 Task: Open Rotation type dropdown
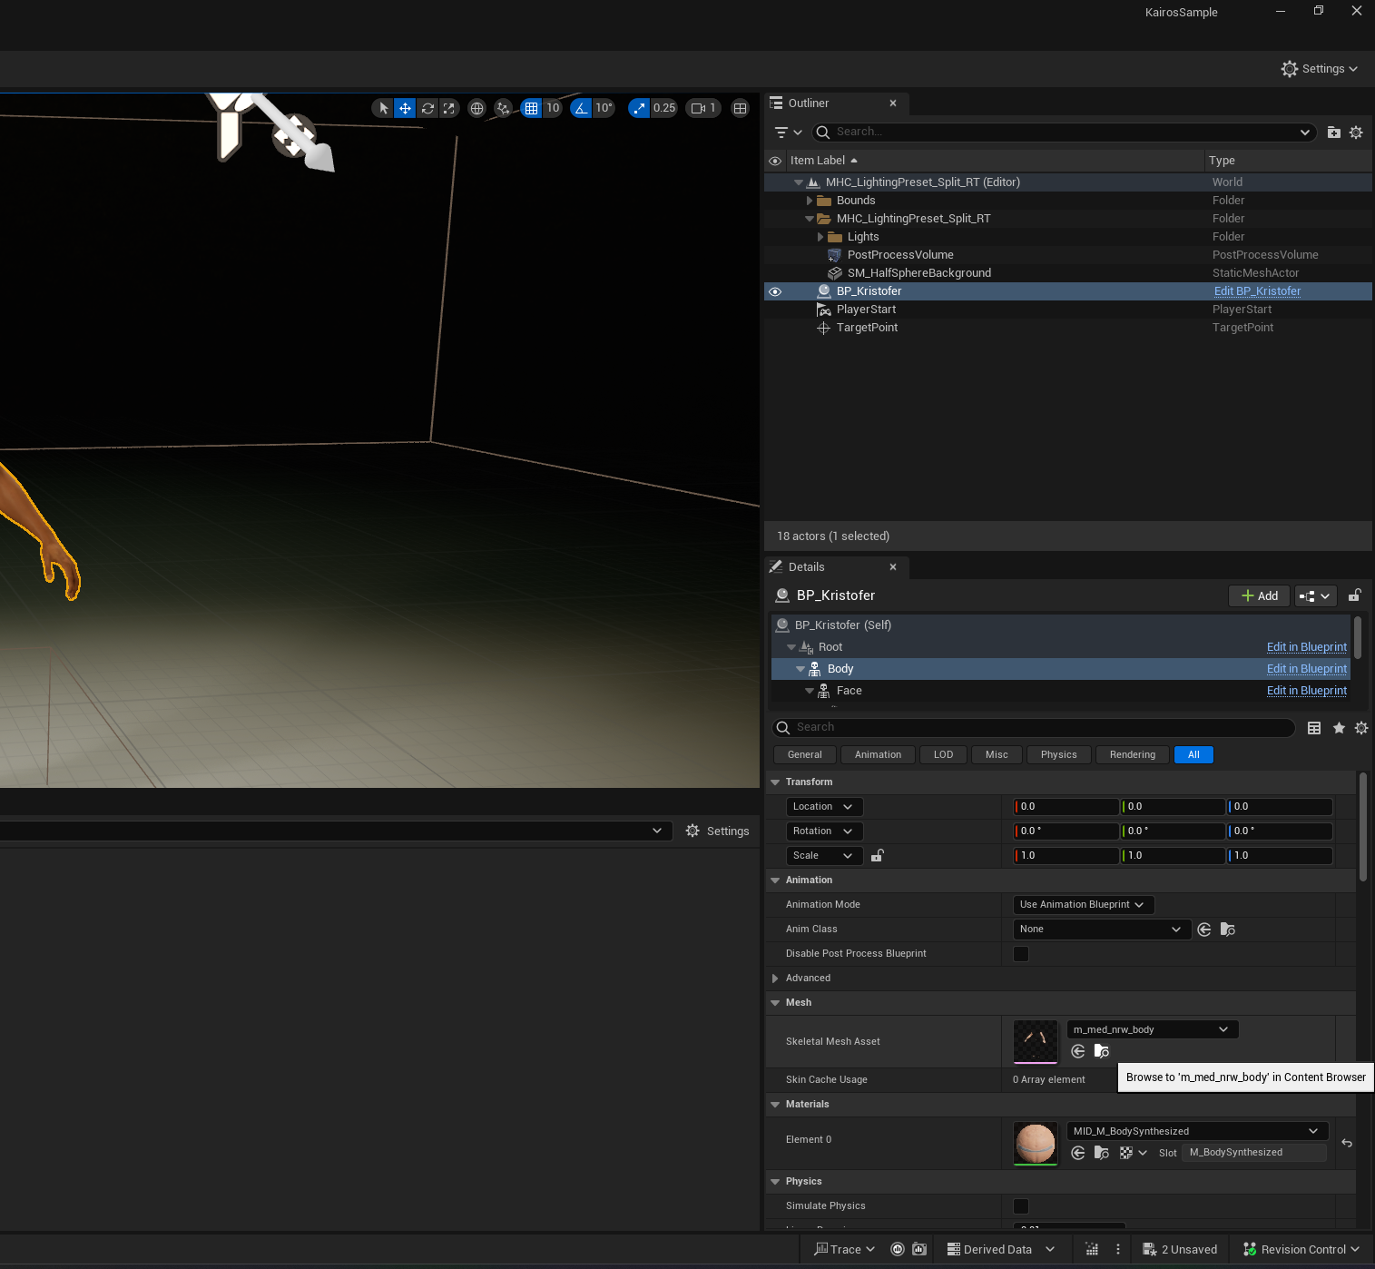tap(824, 831)
